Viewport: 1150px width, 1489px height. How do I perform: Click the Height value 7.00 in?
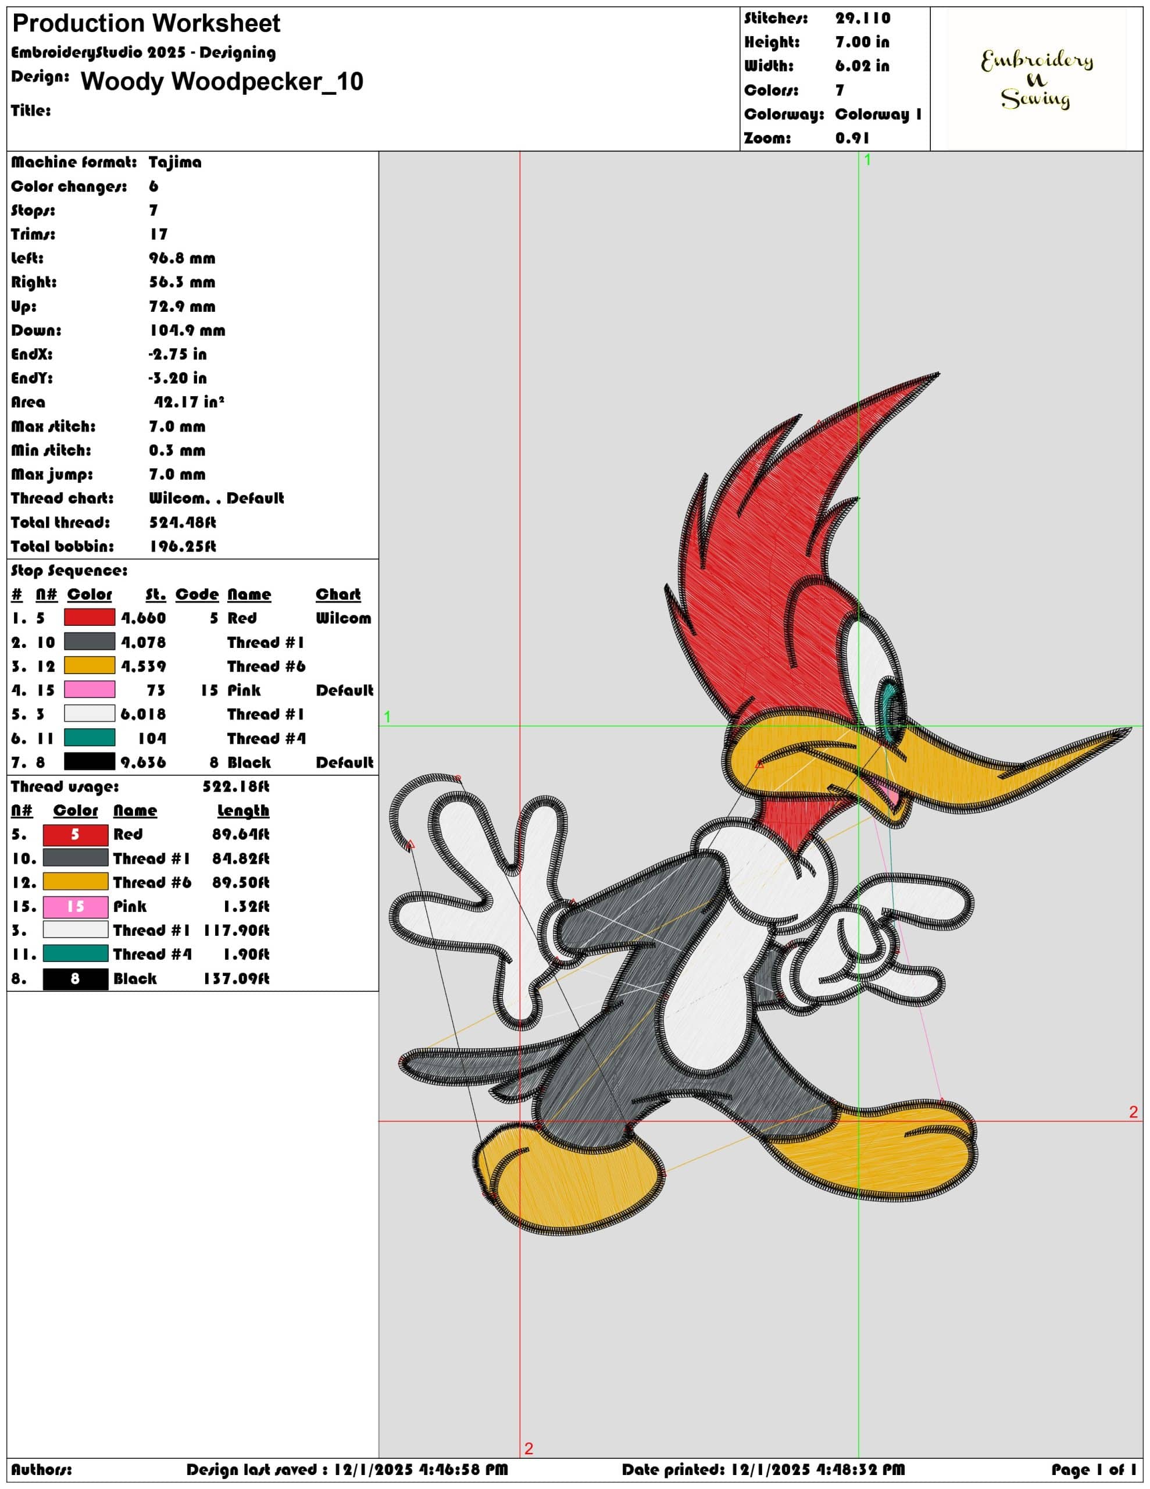pyautogui.click(x=862, y=42)
